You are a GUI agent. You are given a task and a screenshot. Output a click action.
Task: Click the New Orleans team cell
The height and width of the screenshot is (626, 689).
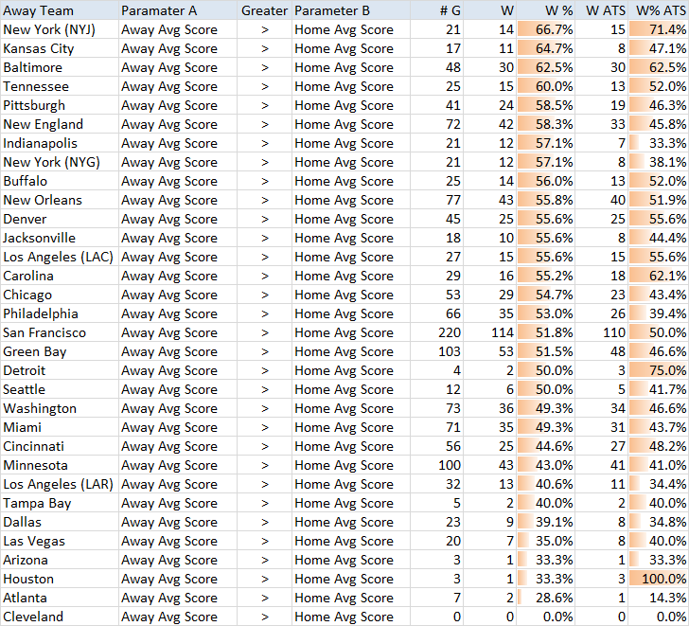pyautogui.click(x=60, y=200)
